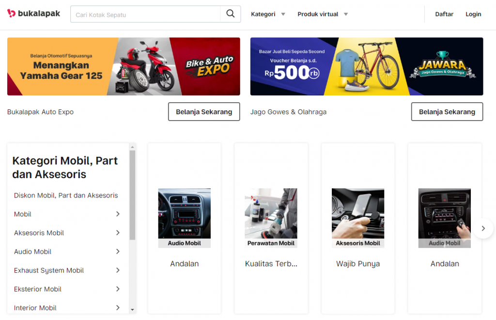Screen dimensions: 496x320
Task: Expand the Mobil category chevron
Action: coord(118,214)
